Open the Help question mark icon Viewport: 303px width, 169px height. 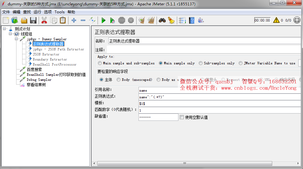click(192, 20)
